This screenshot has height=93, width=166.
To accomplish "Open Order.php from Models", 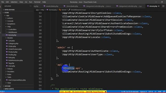I will click(x=12, y=46).
